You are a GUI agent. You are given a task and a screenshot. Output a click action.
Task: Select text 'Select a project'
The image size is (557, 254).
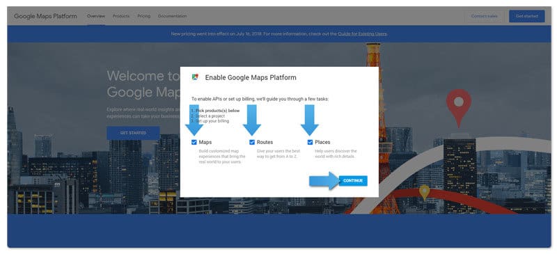[210, 116]
